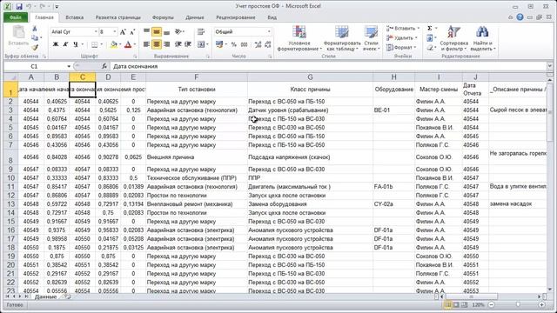Viewport: 557px width, 313px height.
Task: Expand the font color dropdown arrow
Action: coord(135,44)
